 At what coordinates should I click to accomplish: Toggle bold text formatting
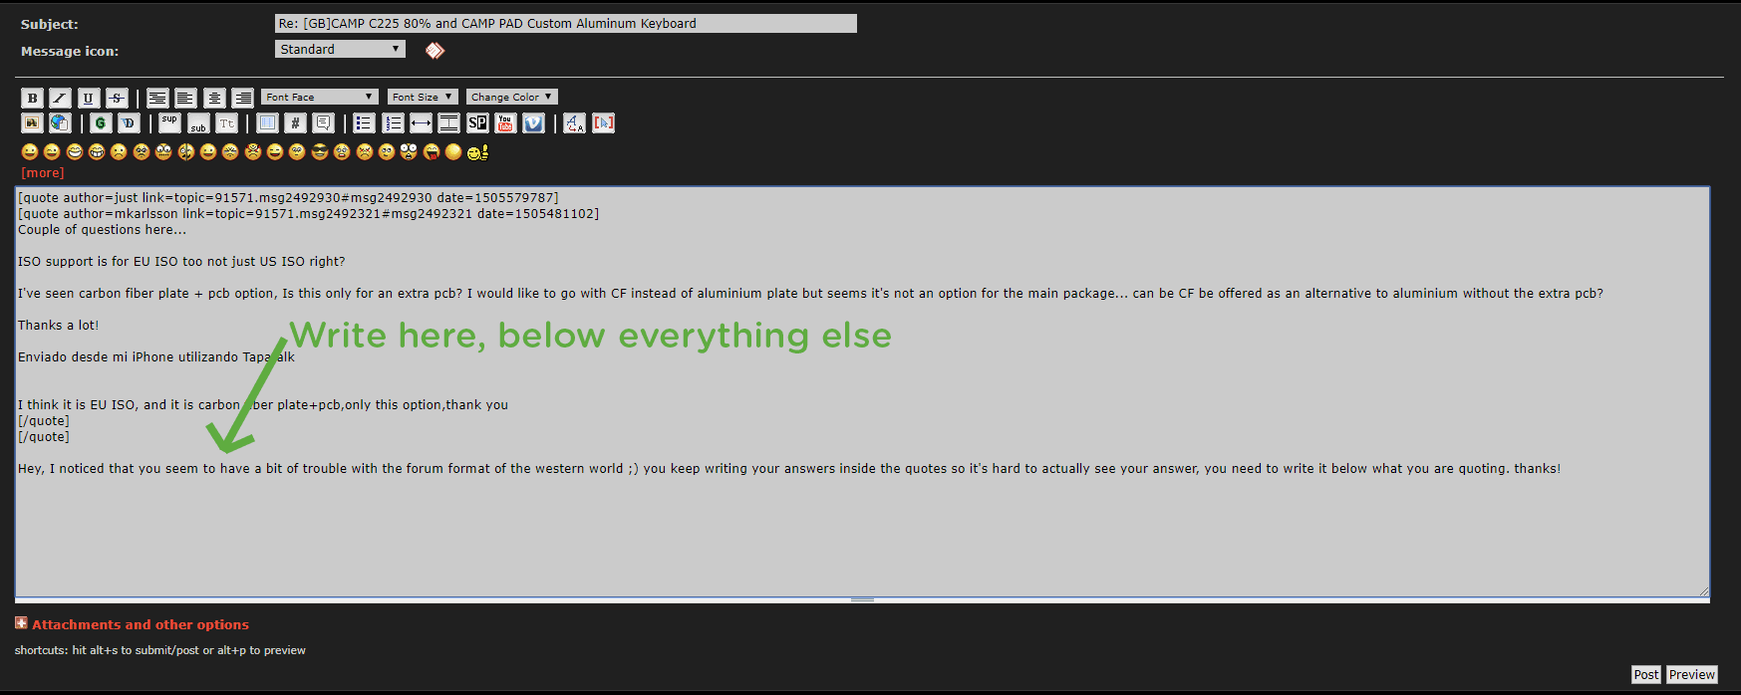[x=32, y=98]
